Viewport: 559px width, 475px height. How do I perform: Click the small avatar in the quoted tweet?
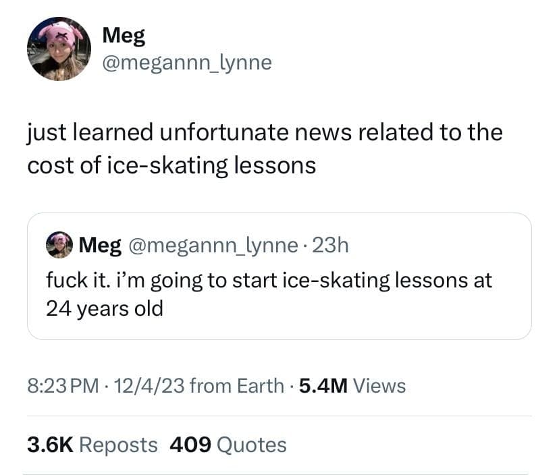tap(59, 244)
